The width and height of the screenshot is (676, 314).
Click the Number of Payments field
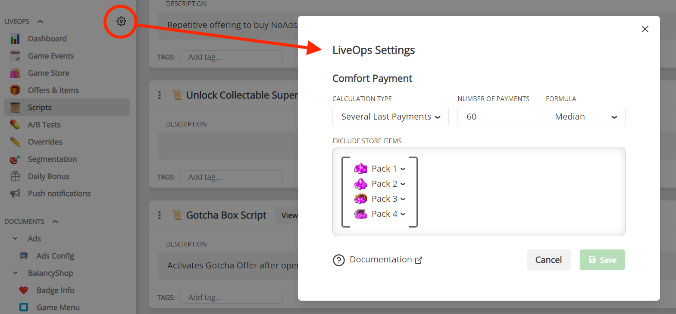coord(497,117)
